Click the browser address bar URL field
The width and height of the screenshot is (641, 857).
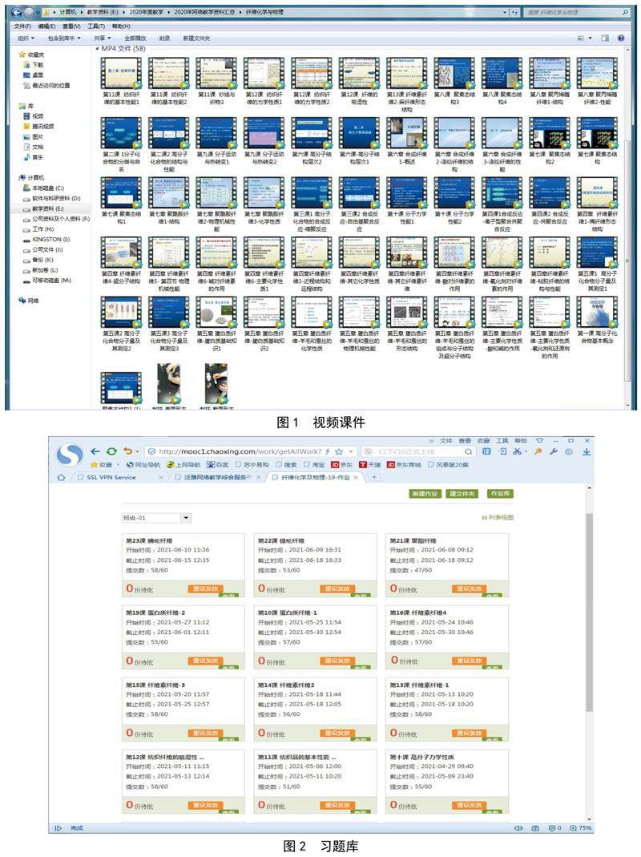(x=240, y=451)
